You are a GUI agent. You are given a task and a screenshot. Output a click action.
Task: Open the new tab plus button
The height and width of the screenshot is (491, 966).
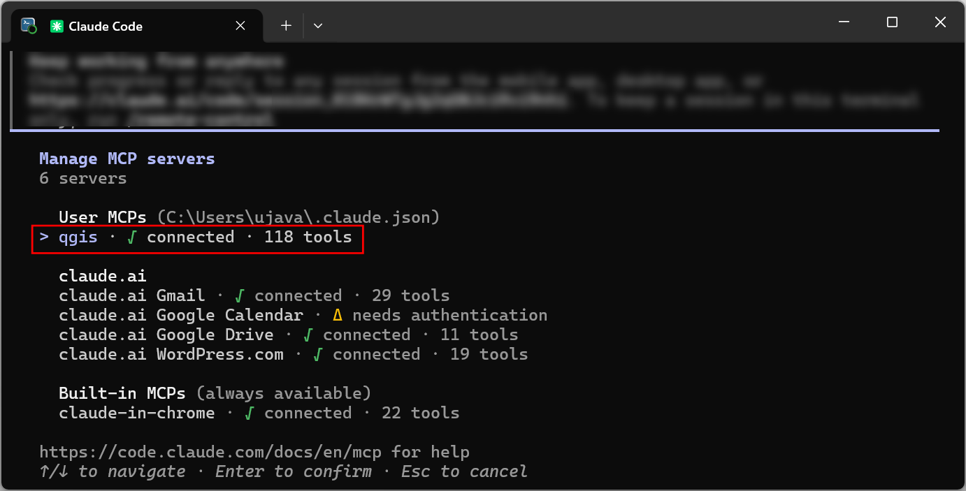286,26
